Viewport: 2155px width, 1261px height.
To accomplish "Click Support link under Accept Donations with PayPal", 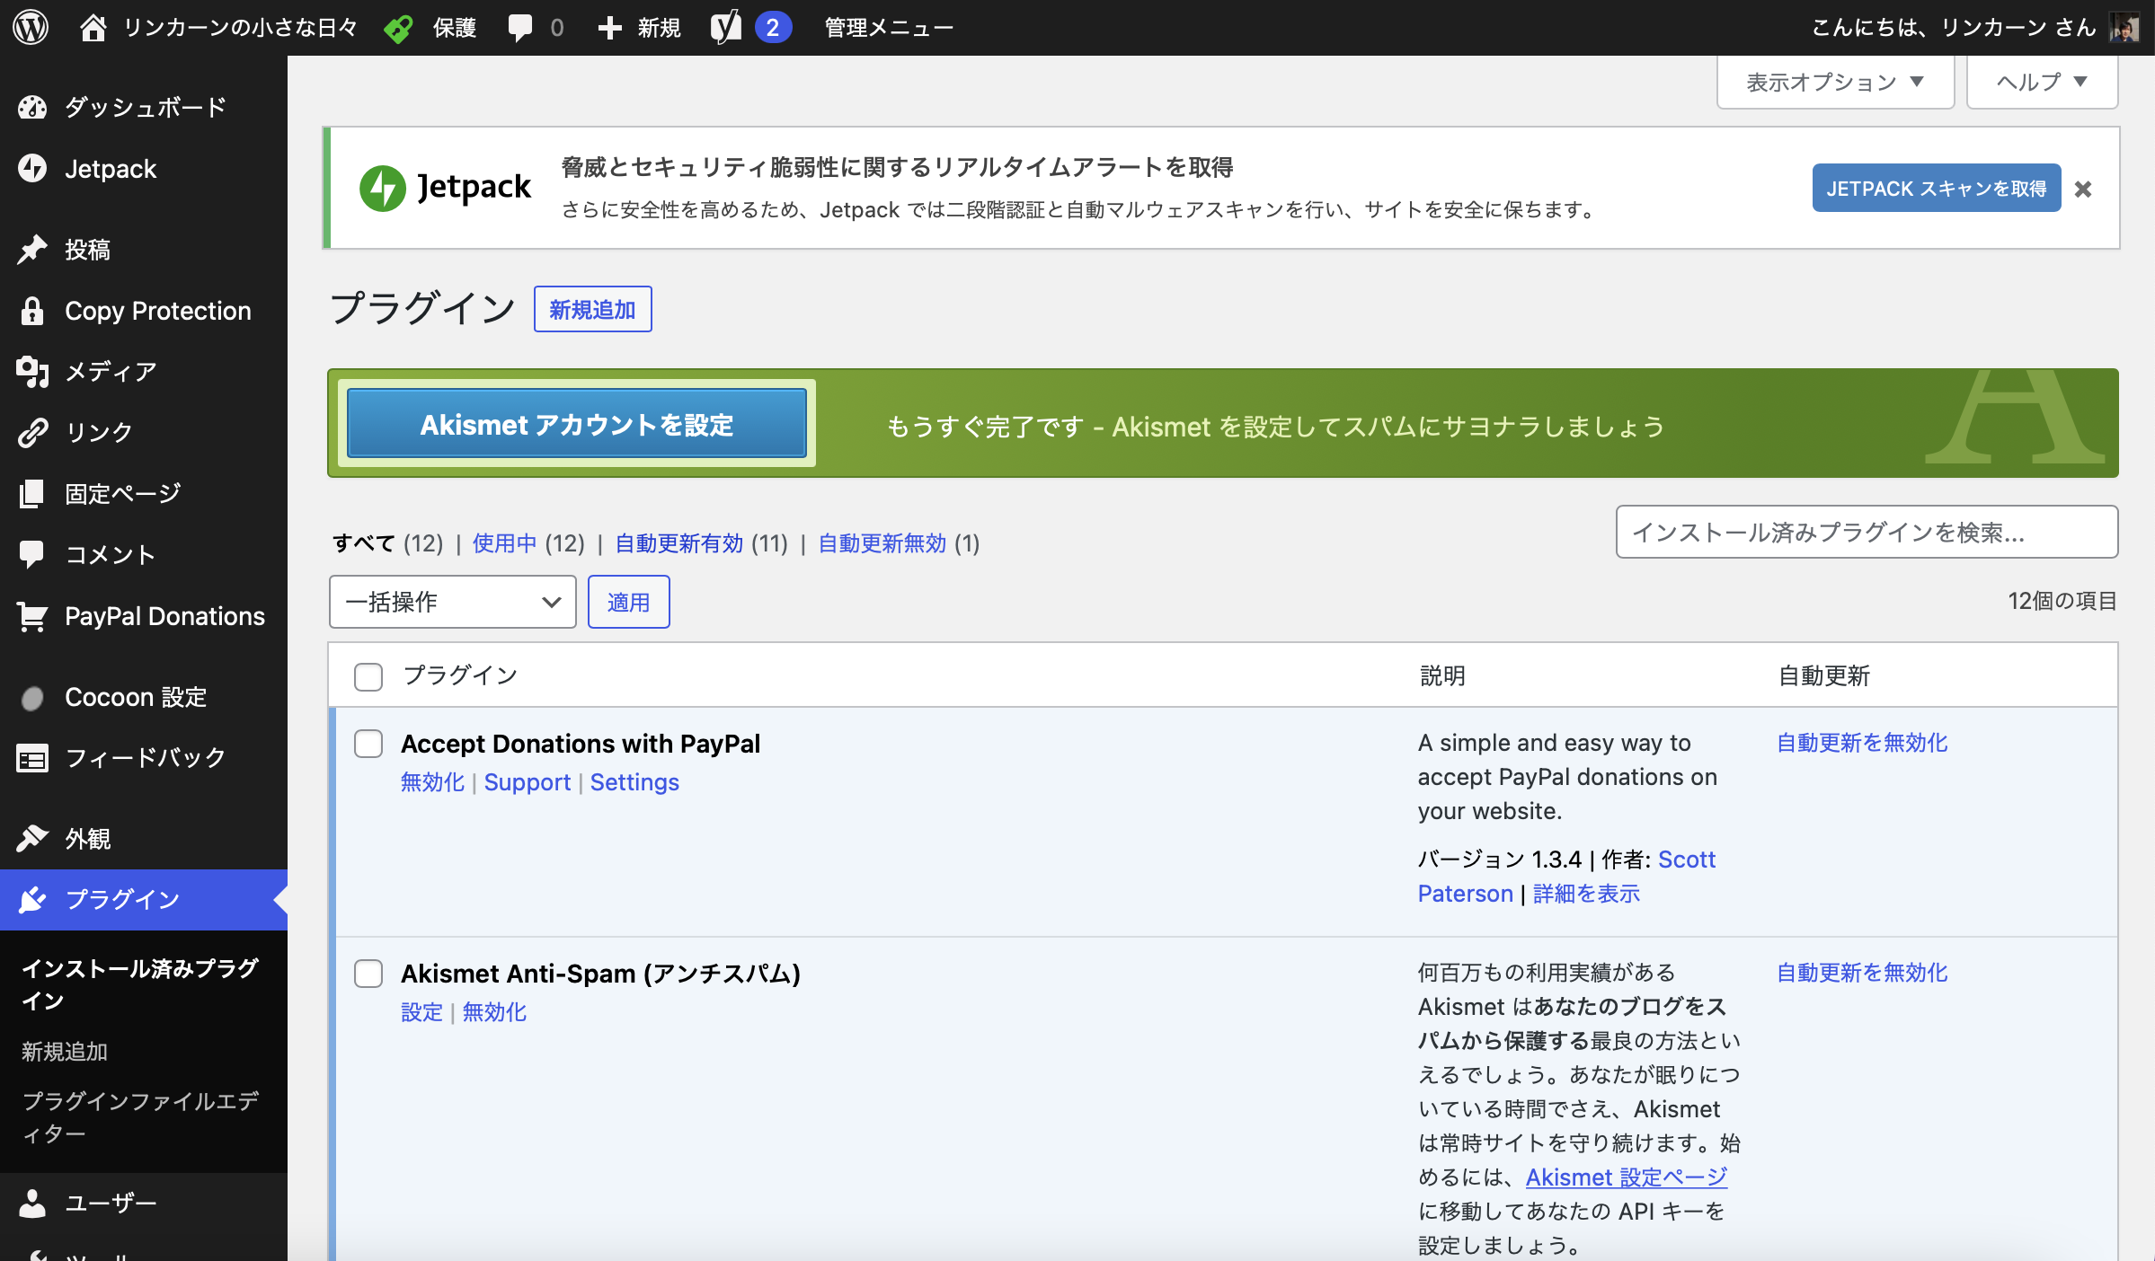I will click(528, 782).
